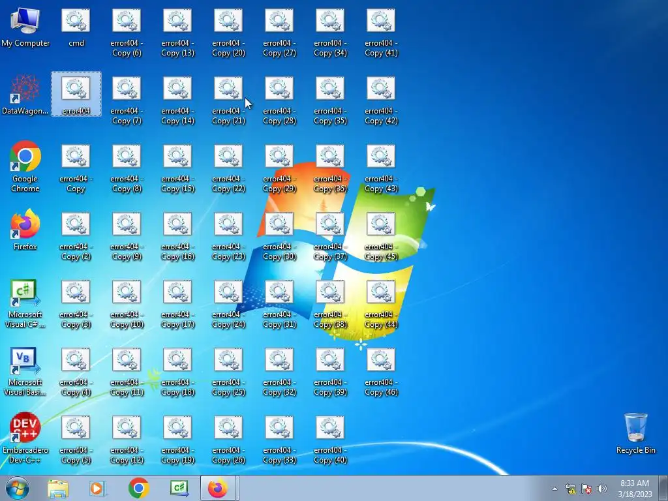Screen dimensions: 668x501
Task: Select error404 - Copy (27) file
Action: (279, 33)
